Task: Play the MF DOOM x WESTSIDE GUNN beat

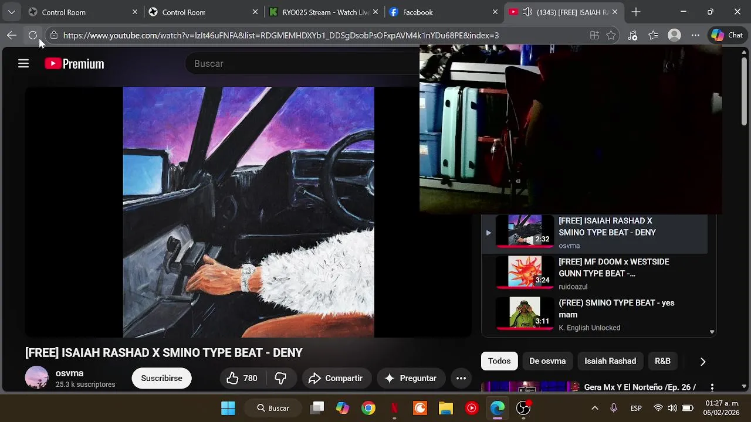Action: click(x=594, y=274)
